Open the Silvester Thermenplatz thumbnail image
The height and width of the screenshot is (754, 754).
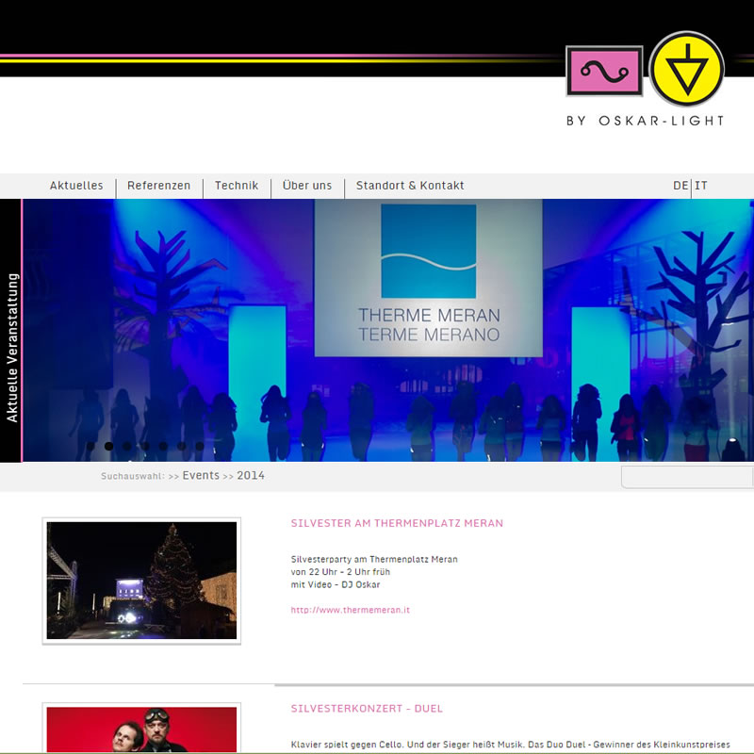(141, 581)
